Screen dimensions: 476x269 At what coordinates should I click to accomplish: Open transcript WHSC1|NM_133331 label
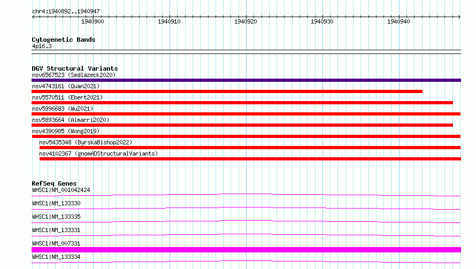pyautogui.click(x=56, y=230)
